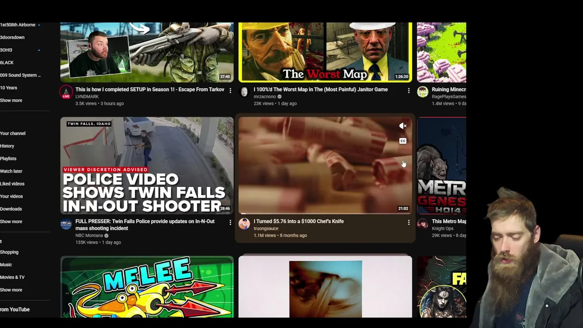Viewport: 583px width, 328px height.
Task: Toggle closed captions on the preview
Action: pos(403,141)
